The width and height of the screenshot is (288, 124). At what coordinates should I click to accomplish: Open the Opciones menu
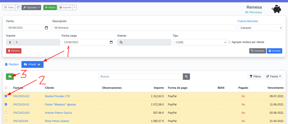click(31, 8)
